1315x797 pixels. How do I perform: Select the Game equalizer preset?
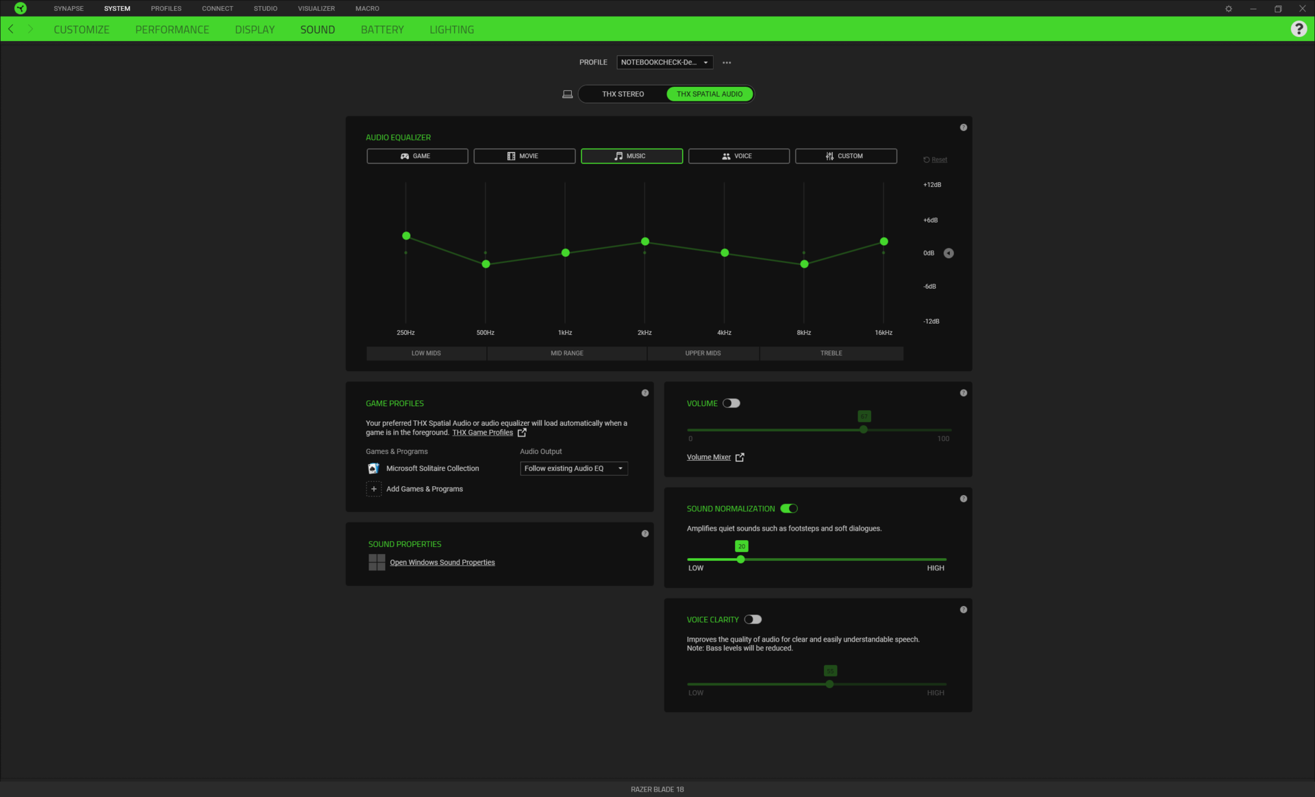[417, 156]
